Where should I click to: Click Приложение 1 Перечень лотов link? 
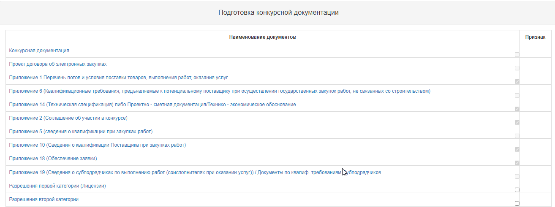point(119,78)
